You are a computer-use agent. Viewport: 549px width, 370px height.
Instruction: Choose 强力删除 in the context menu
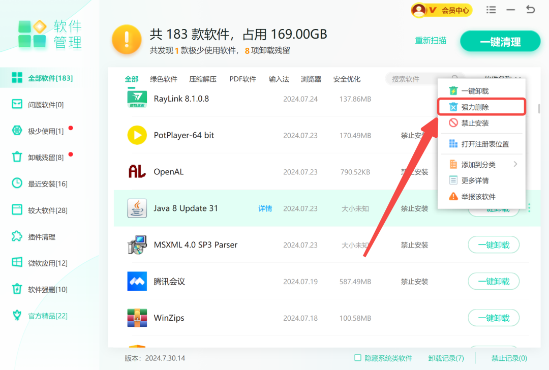tap(481, 107)
